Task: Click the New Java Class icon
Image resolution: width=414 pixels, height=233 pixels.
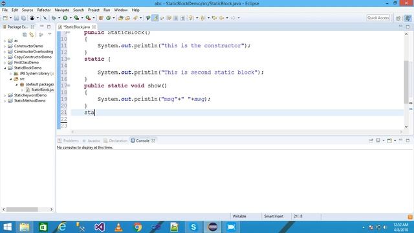Action: click(x=108, y=18)
